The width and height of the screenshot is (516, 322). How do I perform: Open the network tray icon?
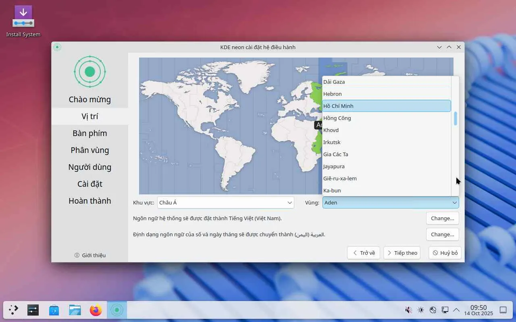[433, 310]
